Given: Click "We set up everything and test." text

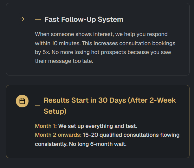Looking at the screenshot, I should pos(98,126).
